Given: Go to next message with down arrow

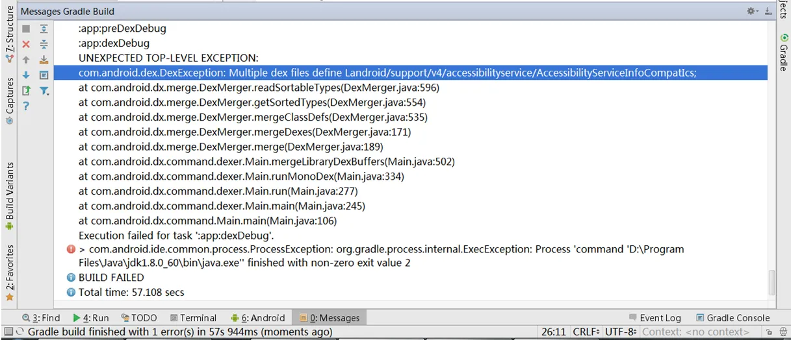Looking at the screenshot, I should [26, 75].
